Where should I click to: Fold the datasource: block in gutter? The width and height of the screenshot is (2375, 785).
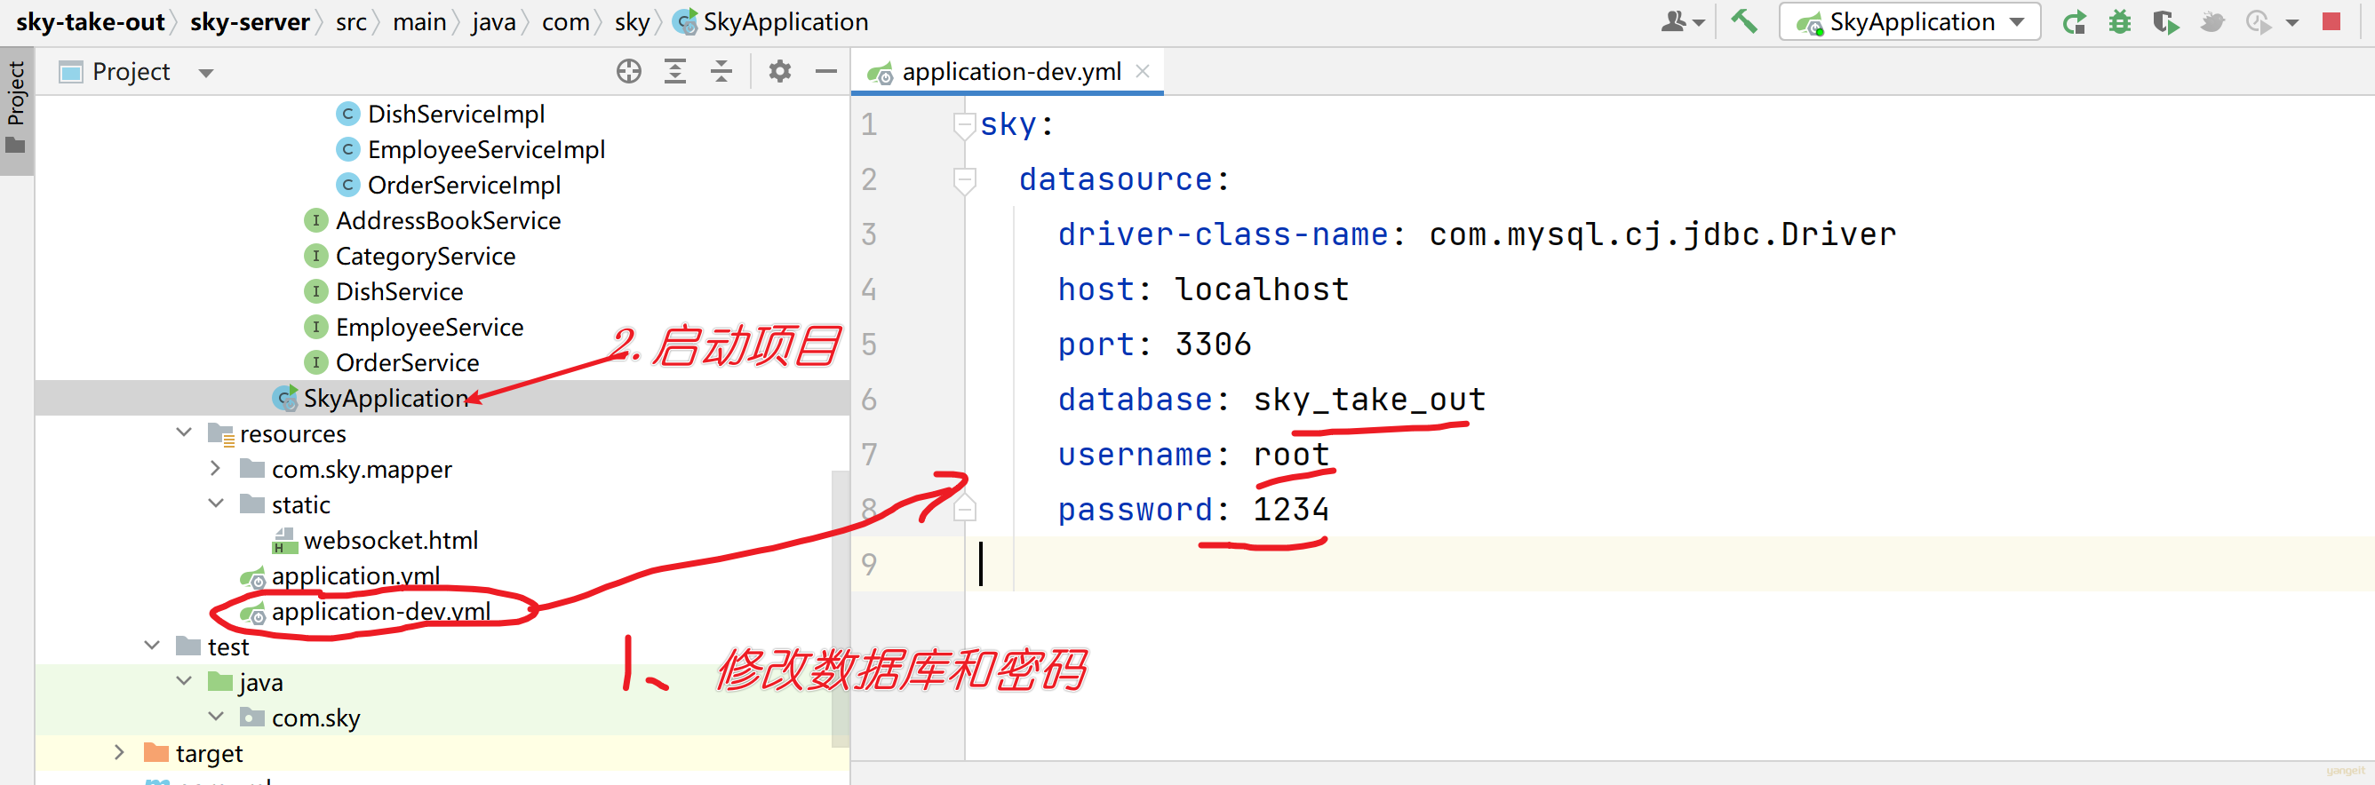(964, 179)
